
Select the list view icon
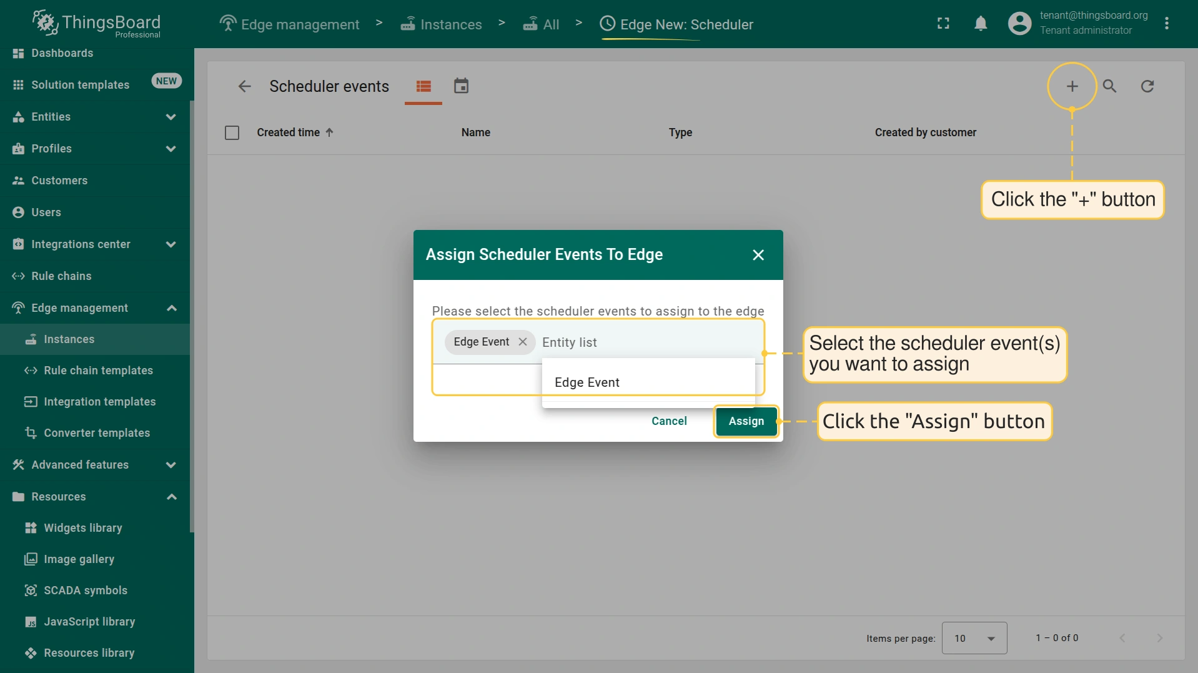423,86
